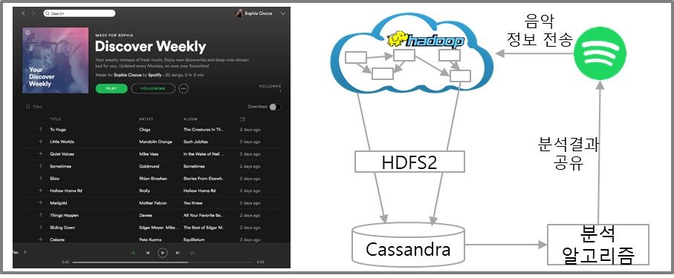674x278 pixels.
Task: Click the 분석 알고리즘 box
Action: tap(598, 245)
